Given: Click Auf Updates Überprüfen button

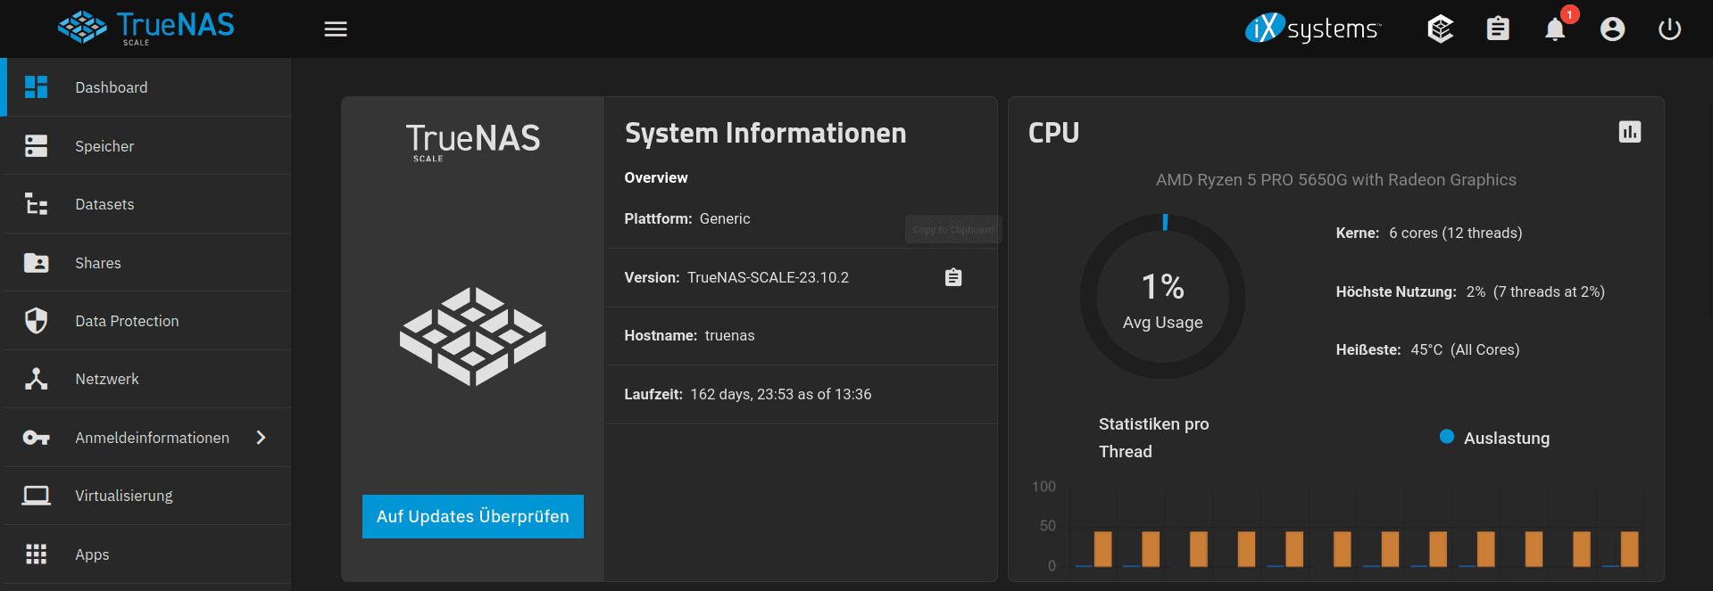Looking at the screenshot, I should click(x=472, y=516).
